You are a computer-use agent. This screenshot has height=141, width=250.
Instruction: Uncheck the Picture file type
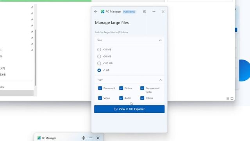[x=121, y=88]
